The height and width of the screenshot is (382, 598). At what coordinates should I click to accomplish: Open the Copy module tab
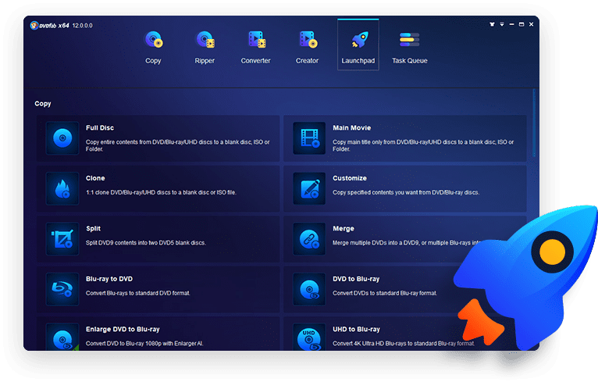153,47
